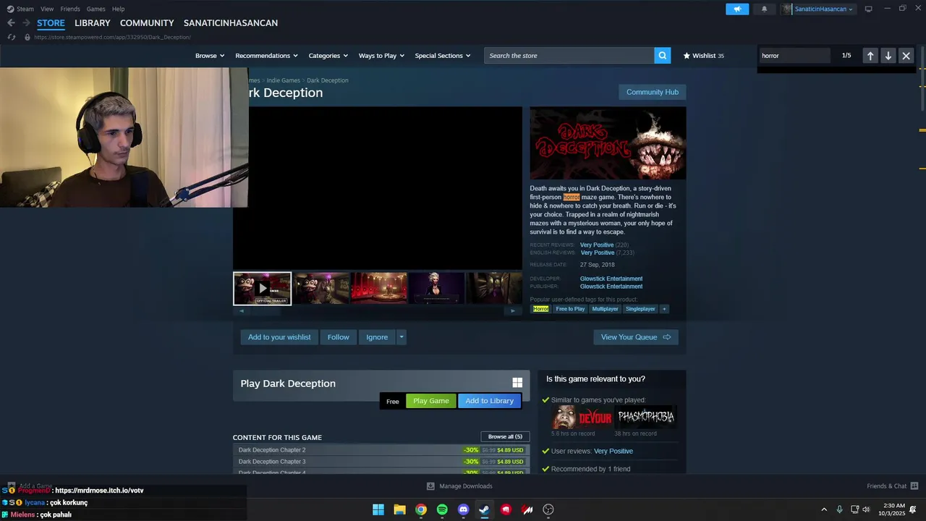Switch to the COMMUNITY tab
Image resolution: width=926 pixels, height=521 pixels.
[147, 23]
